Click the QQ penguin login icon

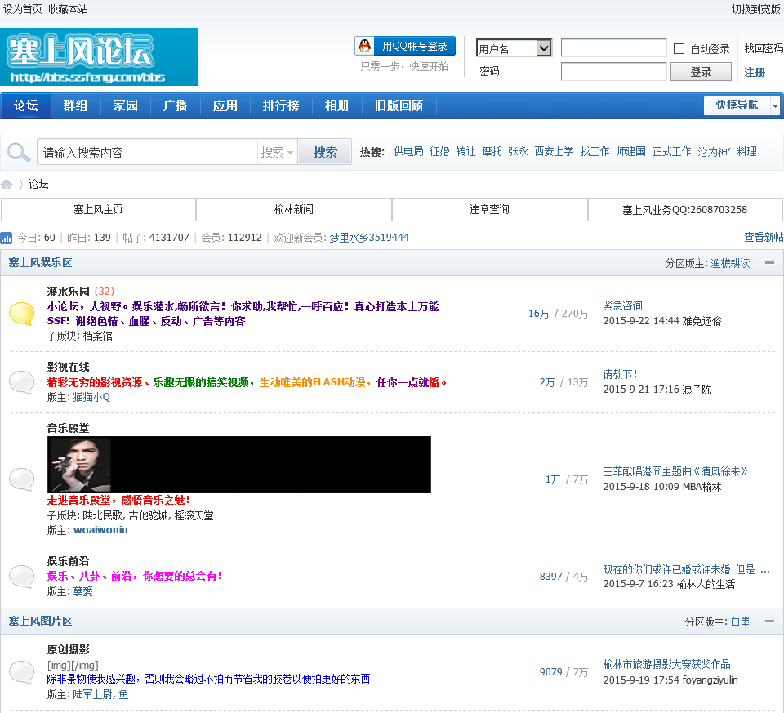(x=365, y=46)
